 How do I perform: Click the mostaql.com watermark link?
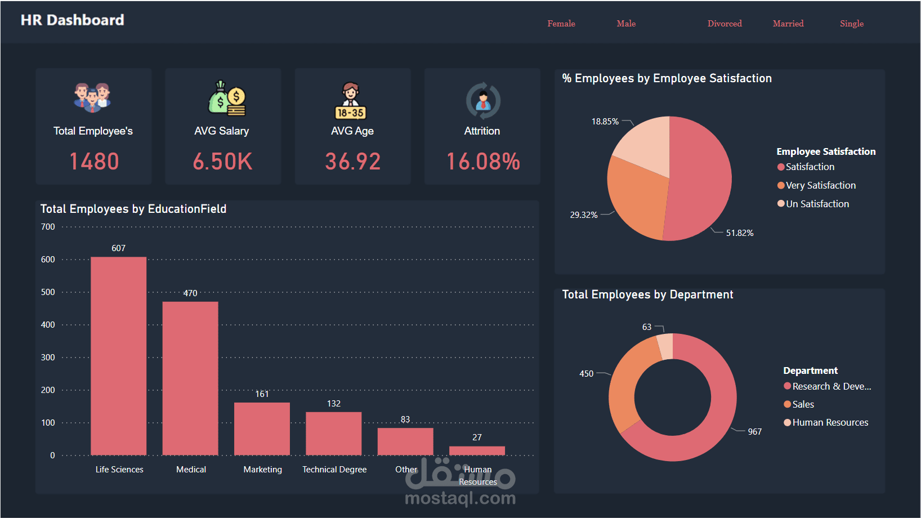tap(461, 498)
